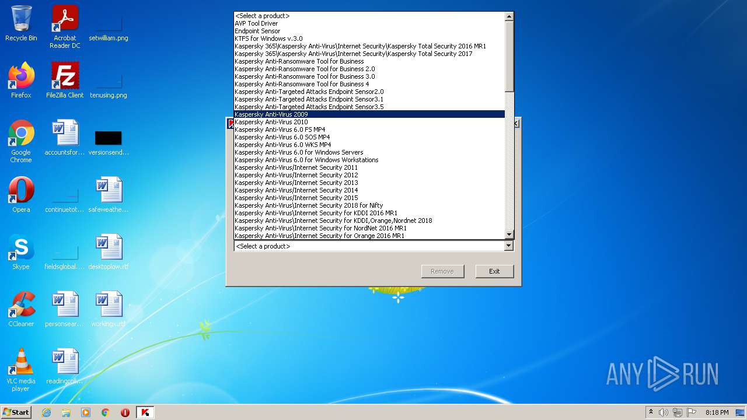
Task: Select Anti-Virus 6.0 for Windows Servers
Action: [369, 152]
